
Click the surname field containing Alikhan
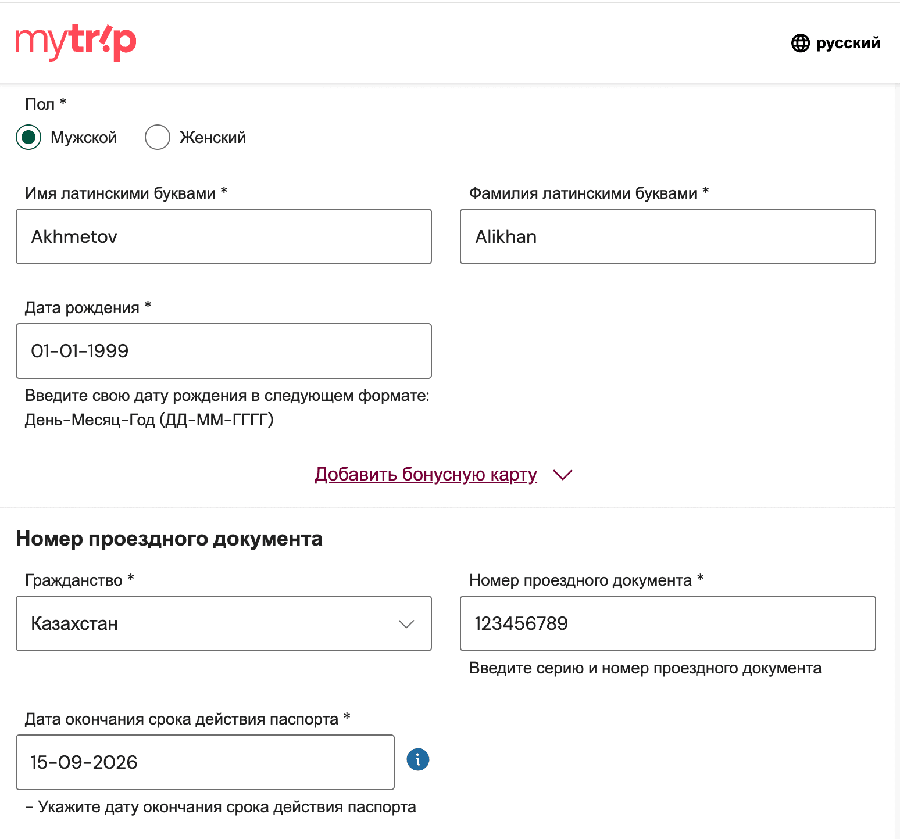(x=667, y=236)
